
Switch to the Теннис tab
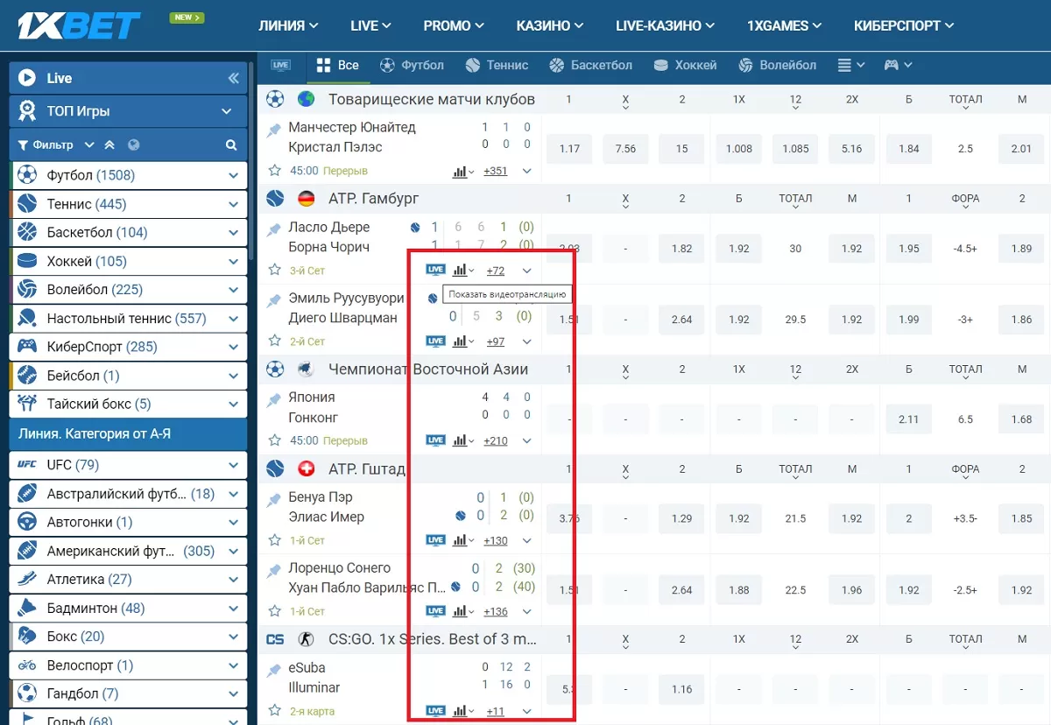coord(497,65)
